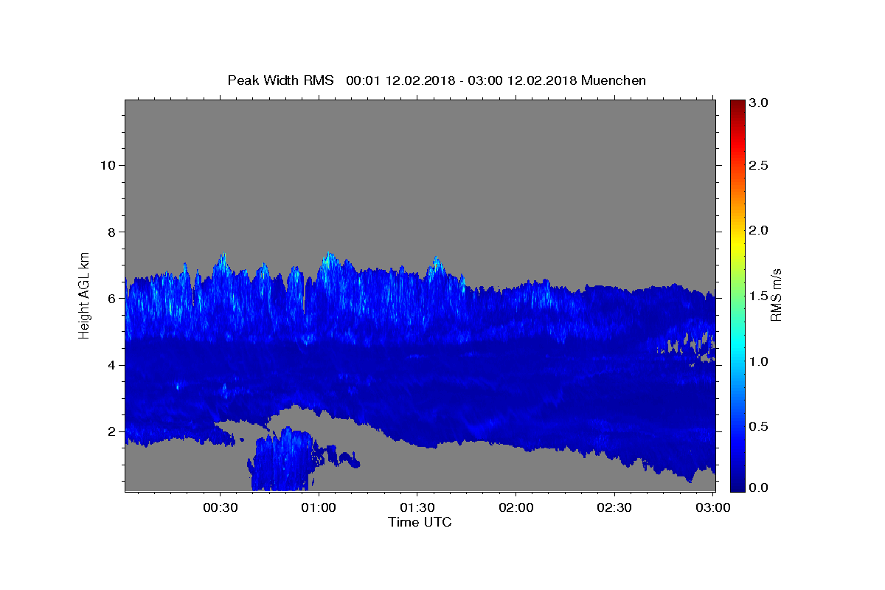This screenshot has height=590, width=885.
Task: Click the 'Muenchen' station name in title
Action: 614,80
